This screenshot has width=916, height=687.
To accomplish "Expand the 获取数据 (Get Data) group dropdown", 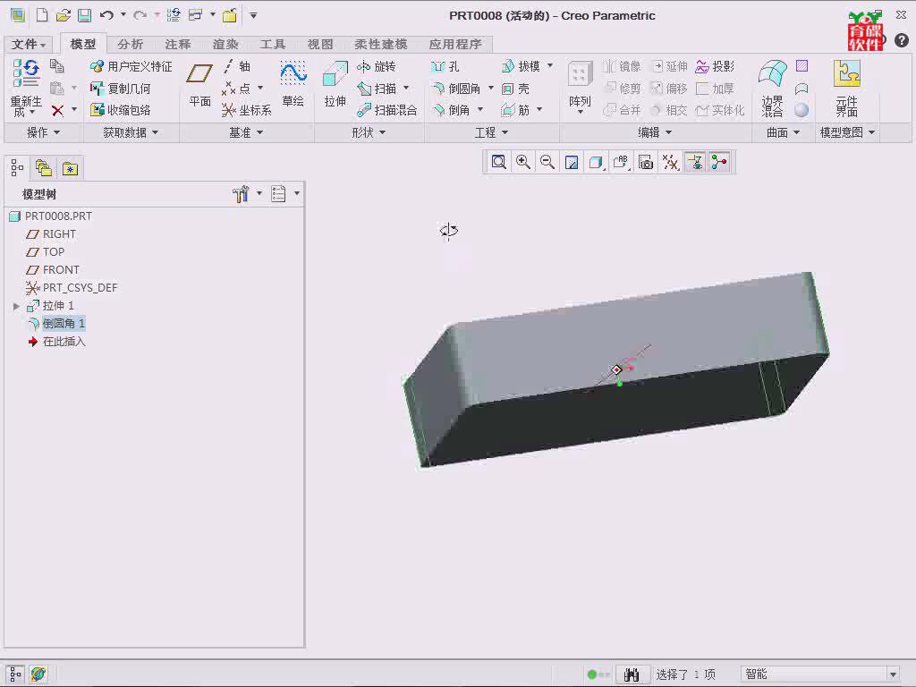I will coord(131,132).
